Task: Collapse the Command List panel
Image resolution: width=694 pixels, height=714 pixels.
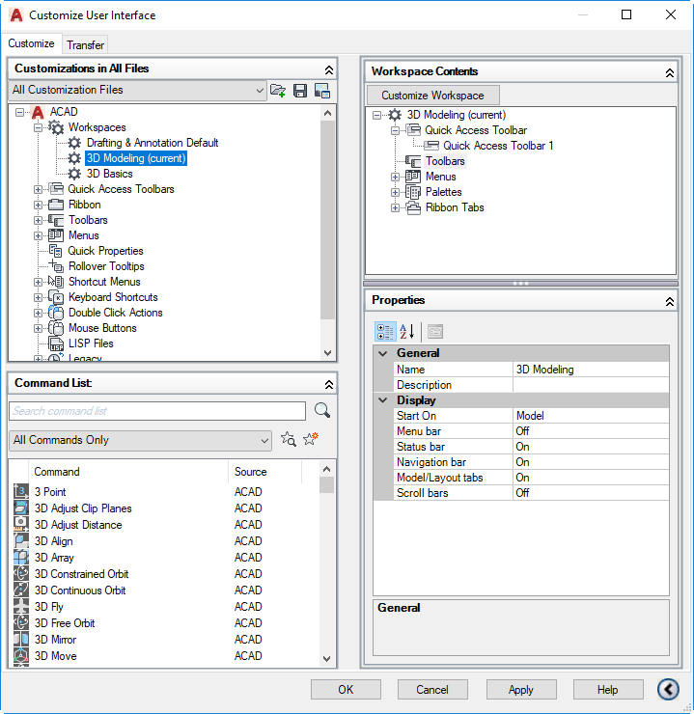Action: 329,385
